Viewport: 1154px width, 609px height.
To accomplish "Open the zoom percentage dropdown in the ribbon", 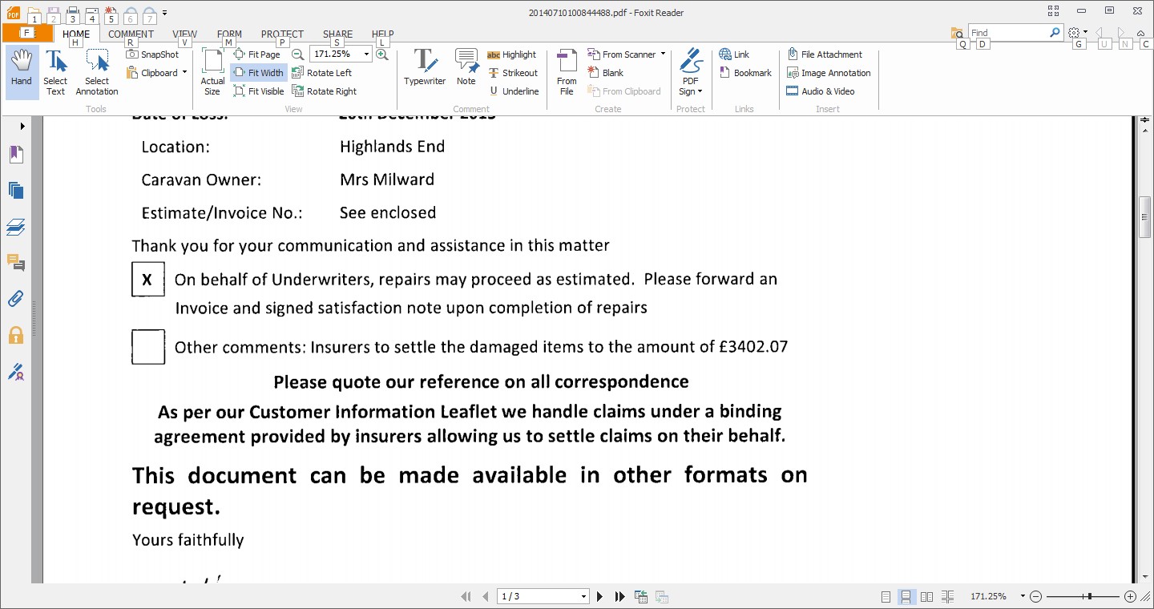I will [367, 54].
